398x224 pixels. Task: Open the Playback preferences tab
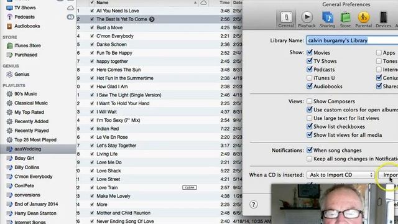(x=307, y=19)
